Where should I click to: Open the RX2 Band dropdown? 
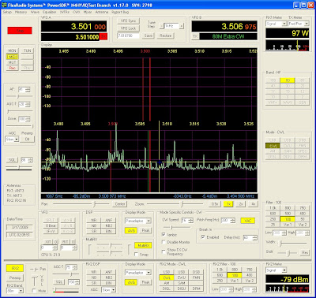click(x=15, y=291)
